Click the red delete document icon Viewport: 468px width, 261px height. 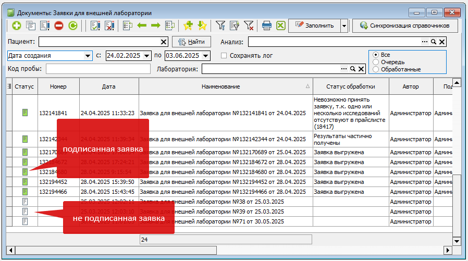coord(59,25)
